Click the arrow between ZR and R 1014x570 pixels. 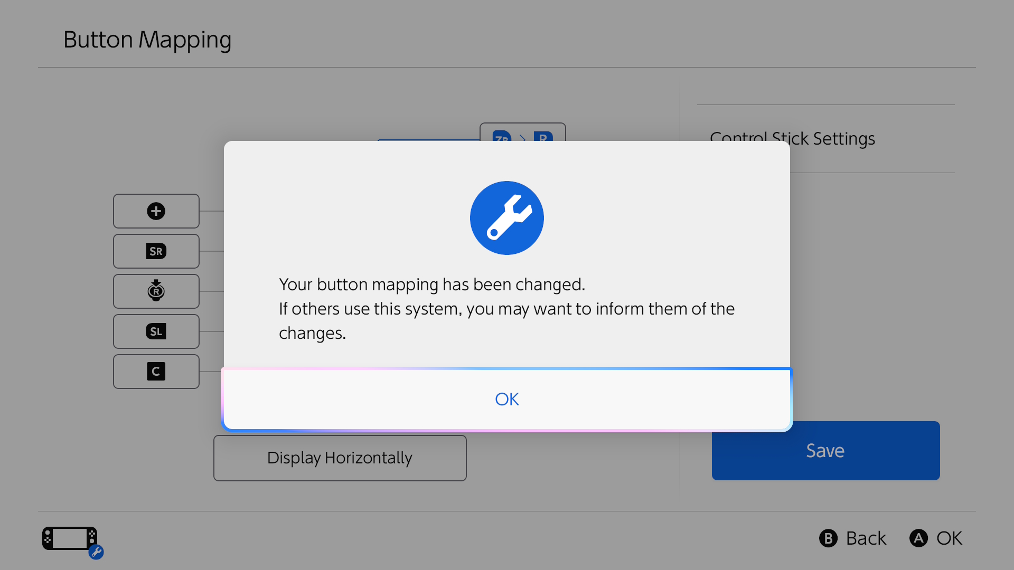tap(523, 138)
